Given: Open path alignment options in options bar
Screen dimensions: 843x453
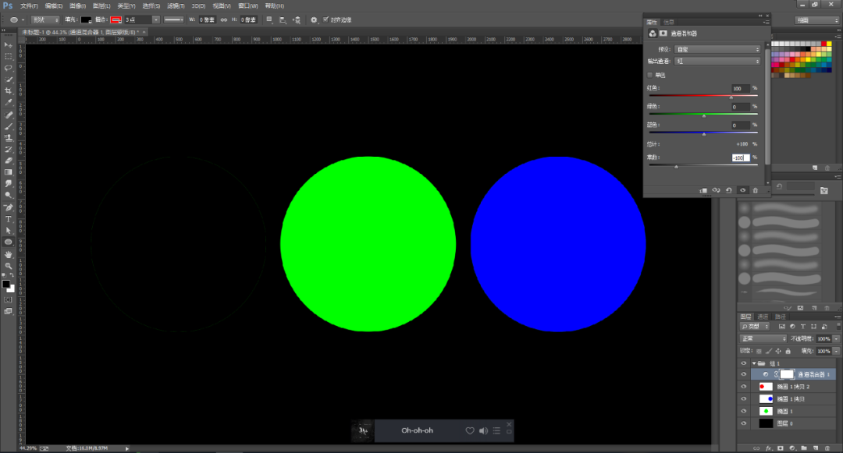Looking at the screenshot, I should [283, 19].
